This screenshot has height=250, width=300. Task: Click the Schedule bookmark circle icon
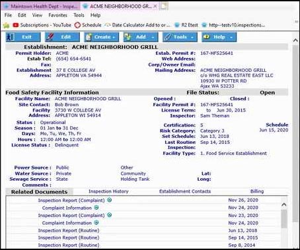[x=77, y=25]
